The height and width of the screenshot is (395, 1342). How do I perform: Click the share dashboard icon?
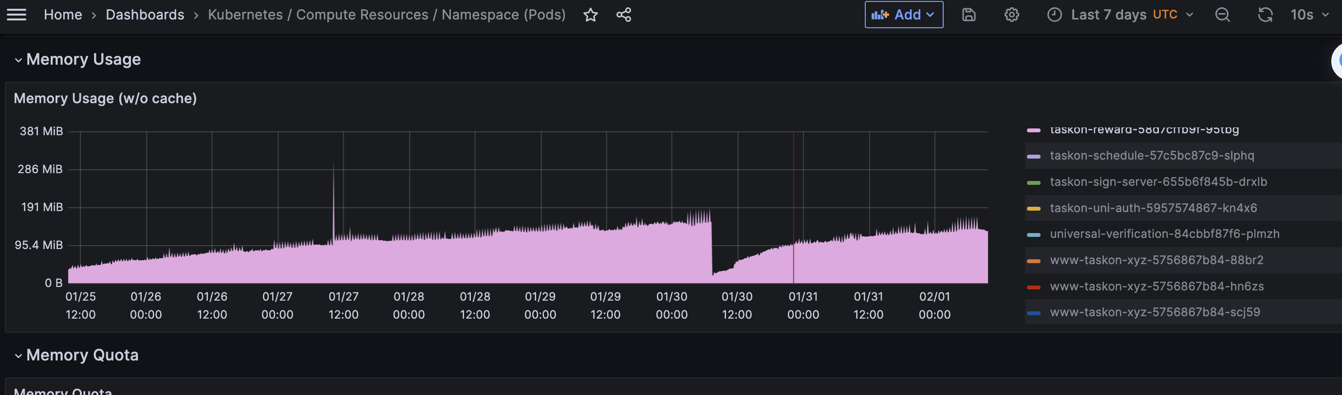[x=624, y=15]
